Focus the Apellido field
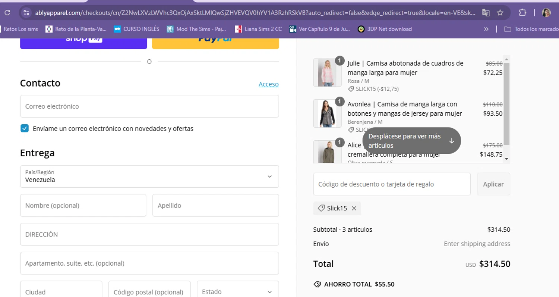This screenshot has width=559, height=297. (x=215, y=205)
